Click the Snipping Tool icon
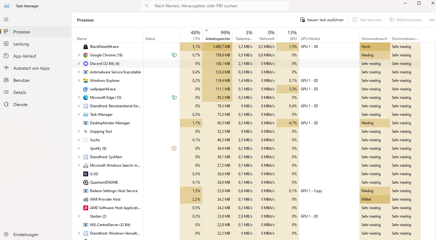The height and width of the screenshot is (240, 436). (x=86, y=132)
